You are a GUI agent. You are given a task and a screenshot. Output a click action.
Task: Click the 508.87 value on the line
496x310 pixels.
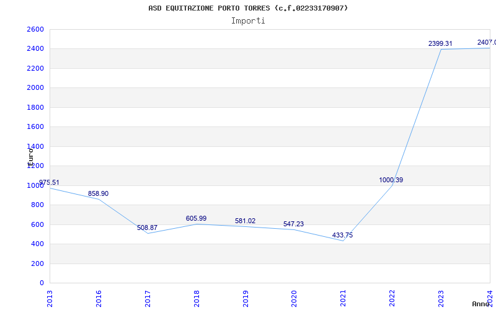tap(147, 228)
